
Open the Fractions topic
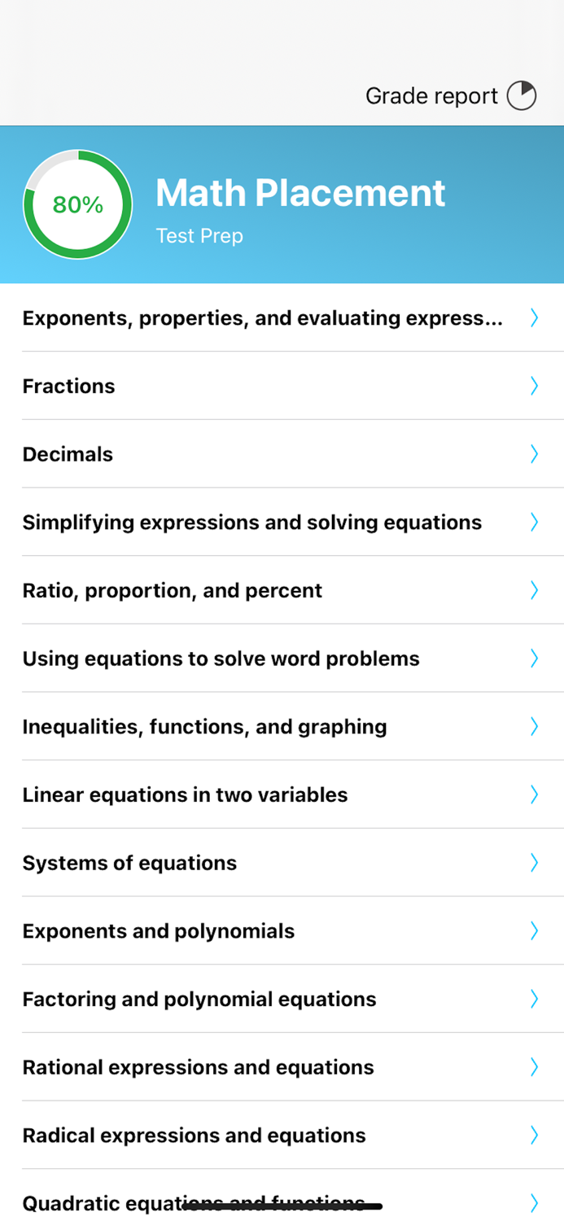[68, 386]
